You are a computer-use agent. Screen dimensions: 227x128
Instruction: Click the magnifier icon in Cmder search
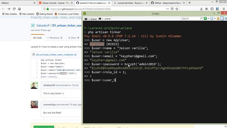pyautogui.click(x=201, y=18)
